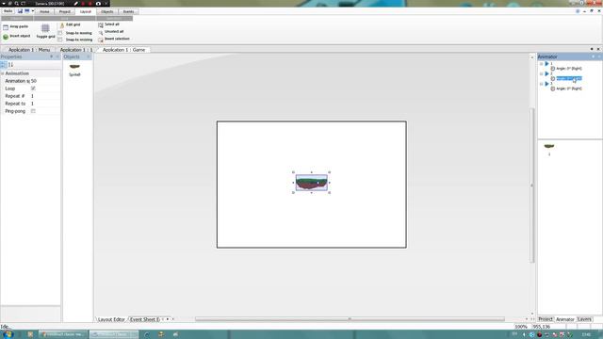The height and width of the screenshot is (339, 603).
Task: Click the camera icon in recorder bar
Action: pyautogui.click(x=98, y=4)
